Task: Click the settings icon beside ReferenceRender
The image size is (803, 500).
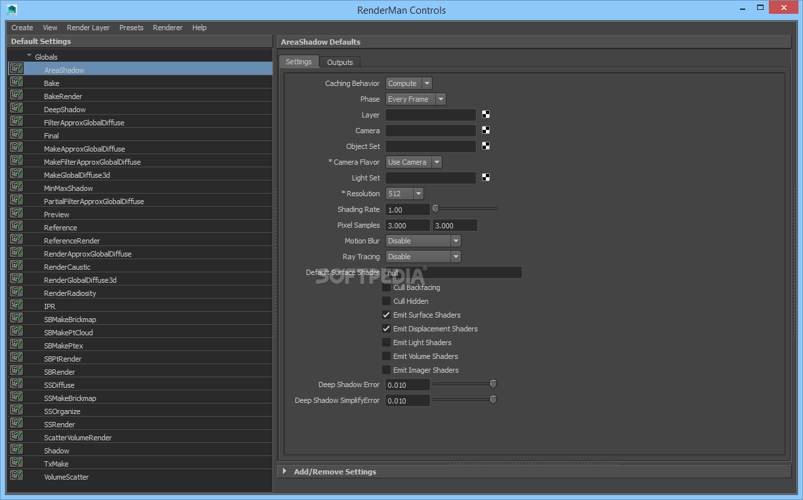Action: [x=16, y=239]
